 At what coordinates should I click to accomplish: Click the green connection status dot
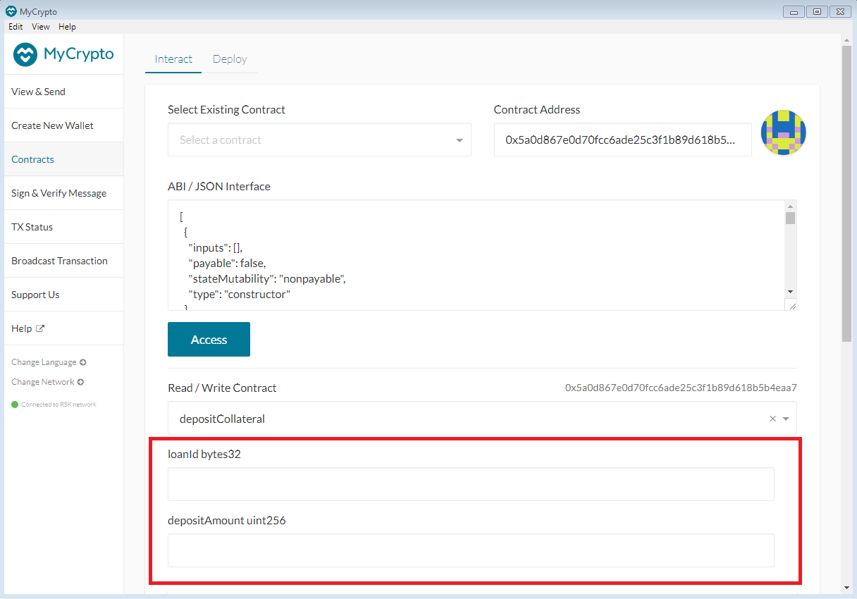(15, 405)
